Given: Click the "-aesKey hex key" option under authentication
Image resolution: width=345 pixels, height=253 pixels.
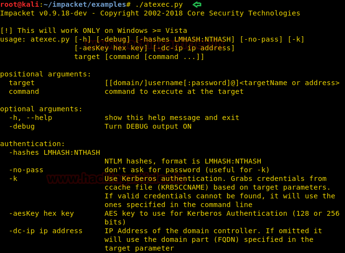Looking at the screenshot, I should click(41, 213).
